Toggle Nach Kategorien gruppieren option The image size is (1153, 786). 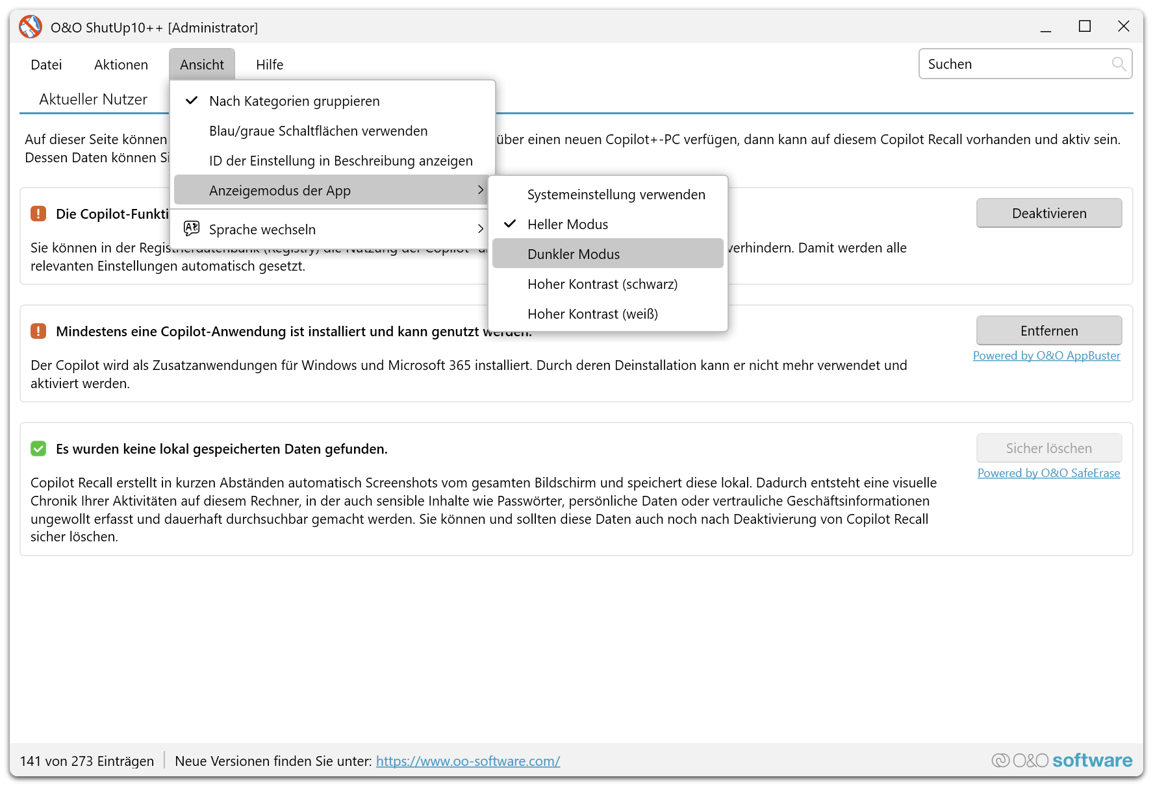point(294,101)
